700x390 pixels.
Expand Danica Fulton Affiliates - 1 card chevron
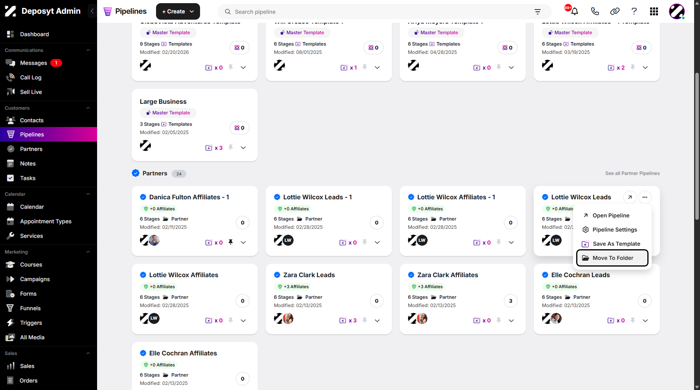click(243, 243)
